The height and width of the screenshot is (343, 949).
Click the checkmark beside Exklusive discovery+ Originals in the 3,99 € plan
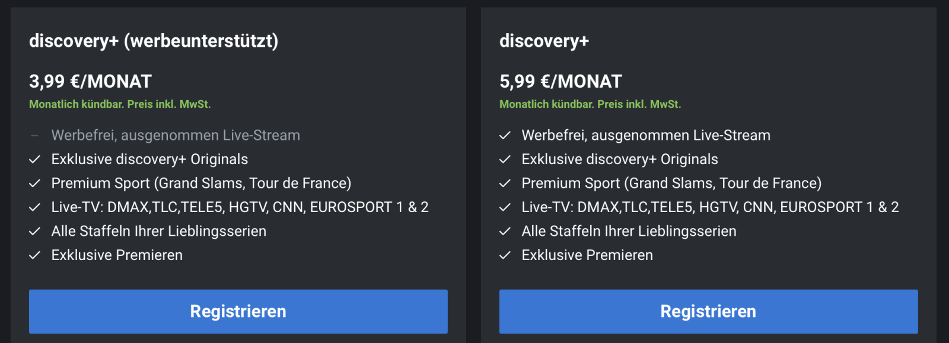coord(35,159)
